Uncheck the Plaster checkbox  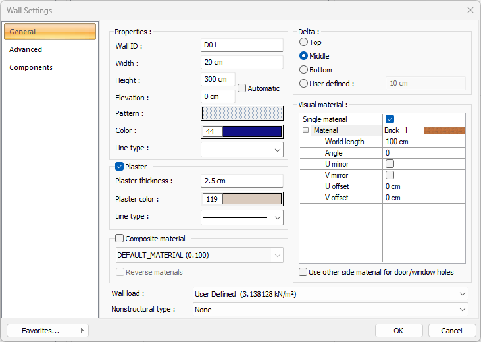120,167
